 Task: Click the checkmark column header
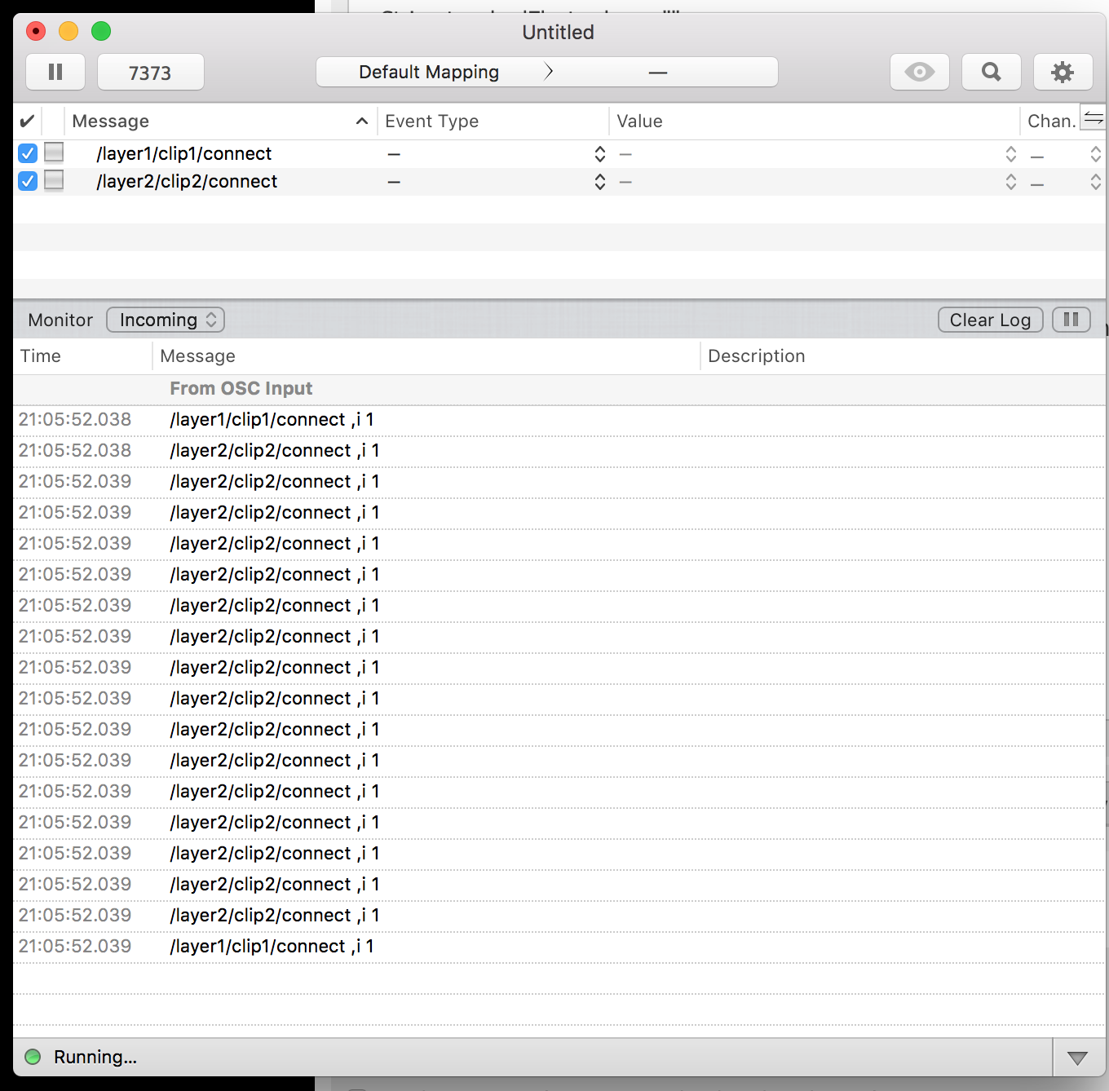[27, 121]
